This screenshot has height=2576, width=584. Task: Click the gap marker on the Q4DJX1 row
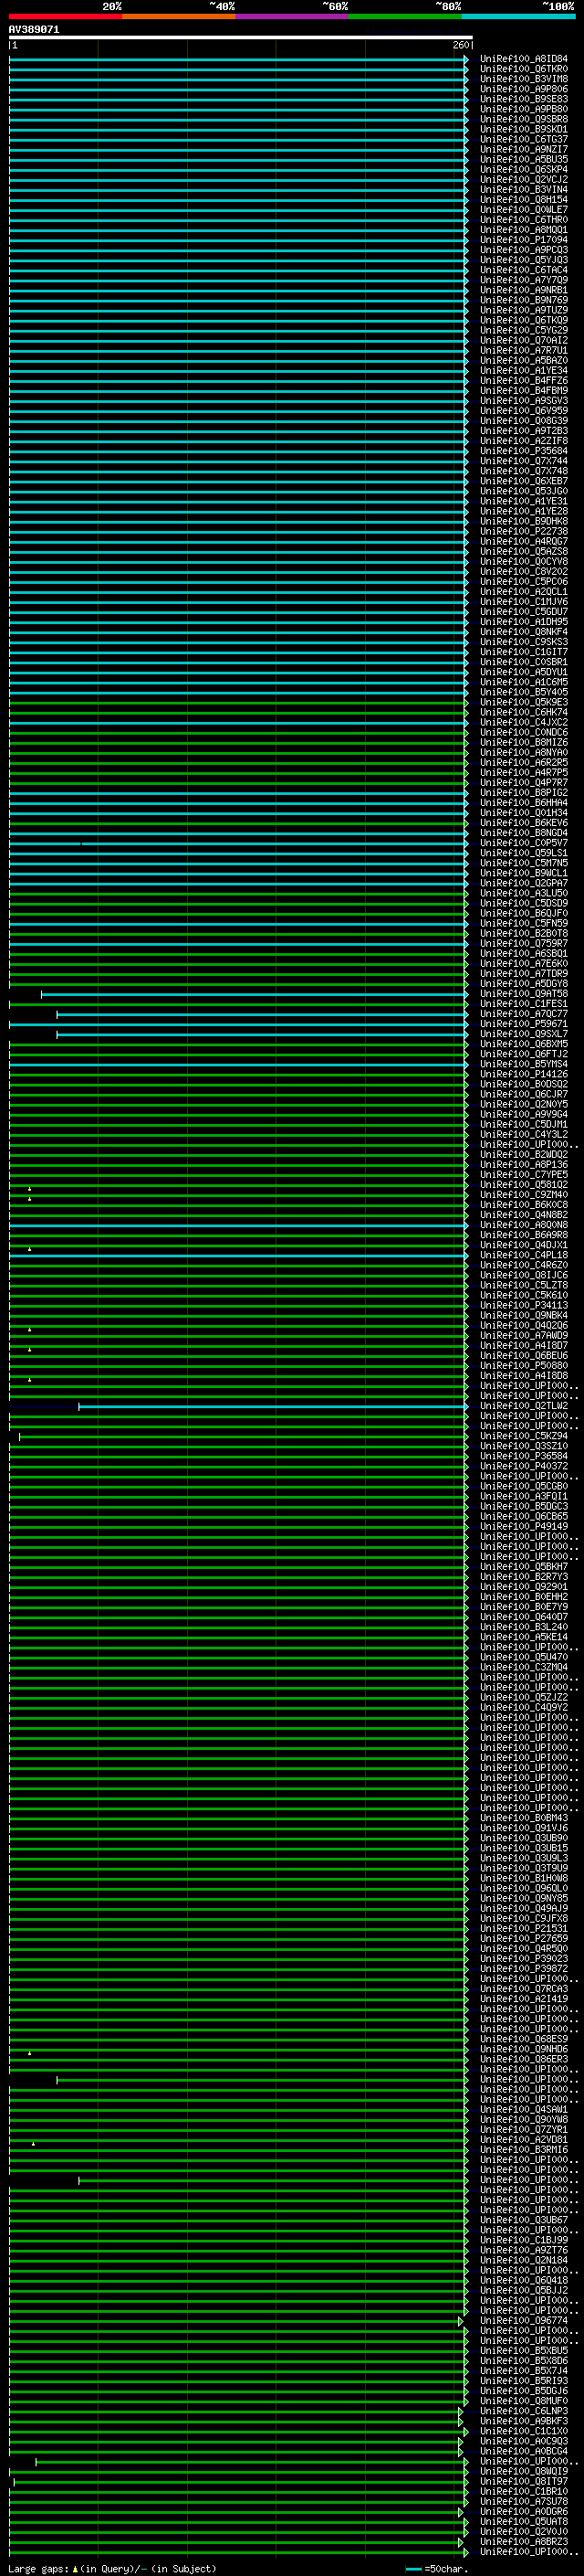click(30, 1249)
